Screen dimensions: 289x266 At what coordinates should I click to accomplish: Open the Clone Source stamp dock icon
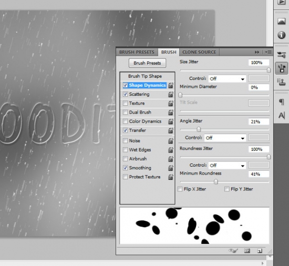281,81
